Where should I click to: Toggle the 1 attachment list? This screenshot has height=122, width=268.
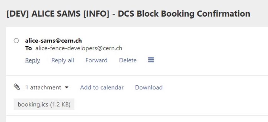pyautogui.click(x=43, y=88)
